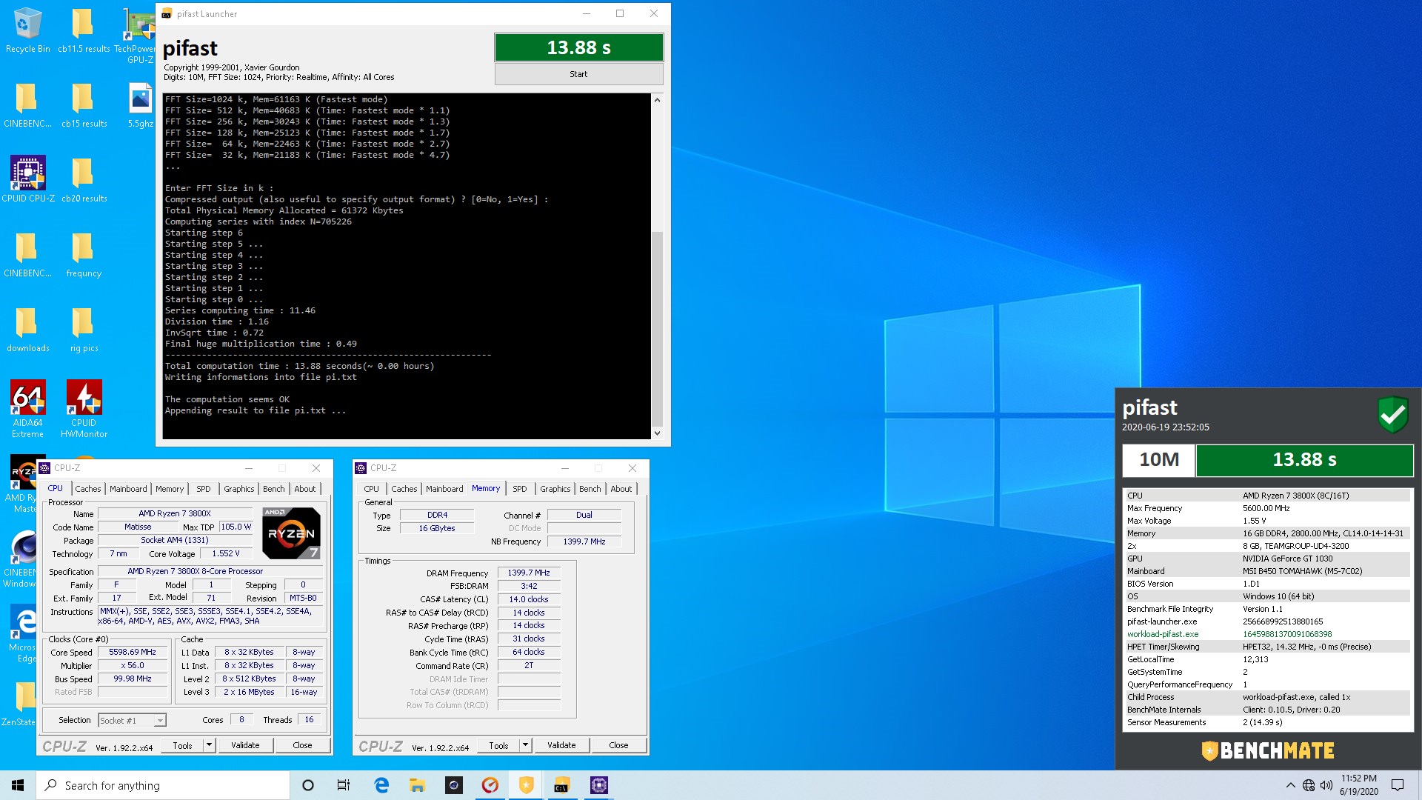
Task: Select the Max Frequency 5600.00 MHz row
Action: pyautogui.click(x=1266, y=508)
